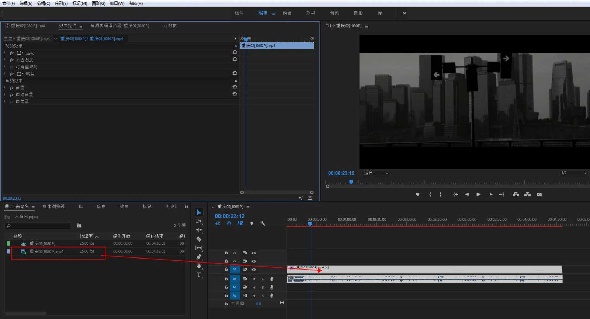Click the Export Frame camera icon

click(539, 194)
